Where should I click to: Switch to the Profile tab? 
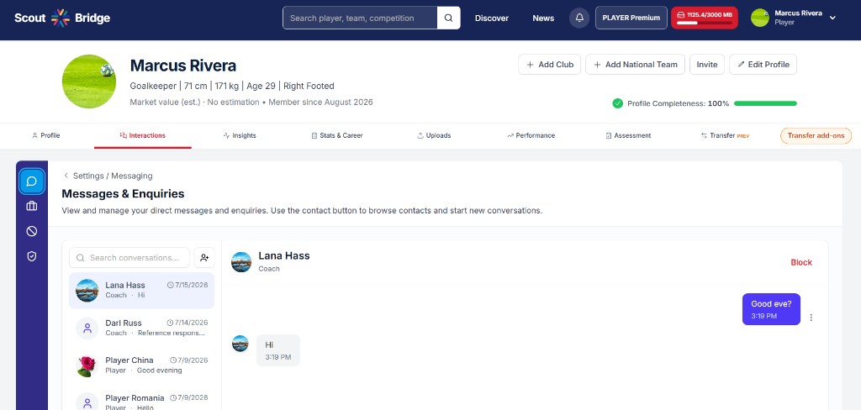[x=45, y=135]
